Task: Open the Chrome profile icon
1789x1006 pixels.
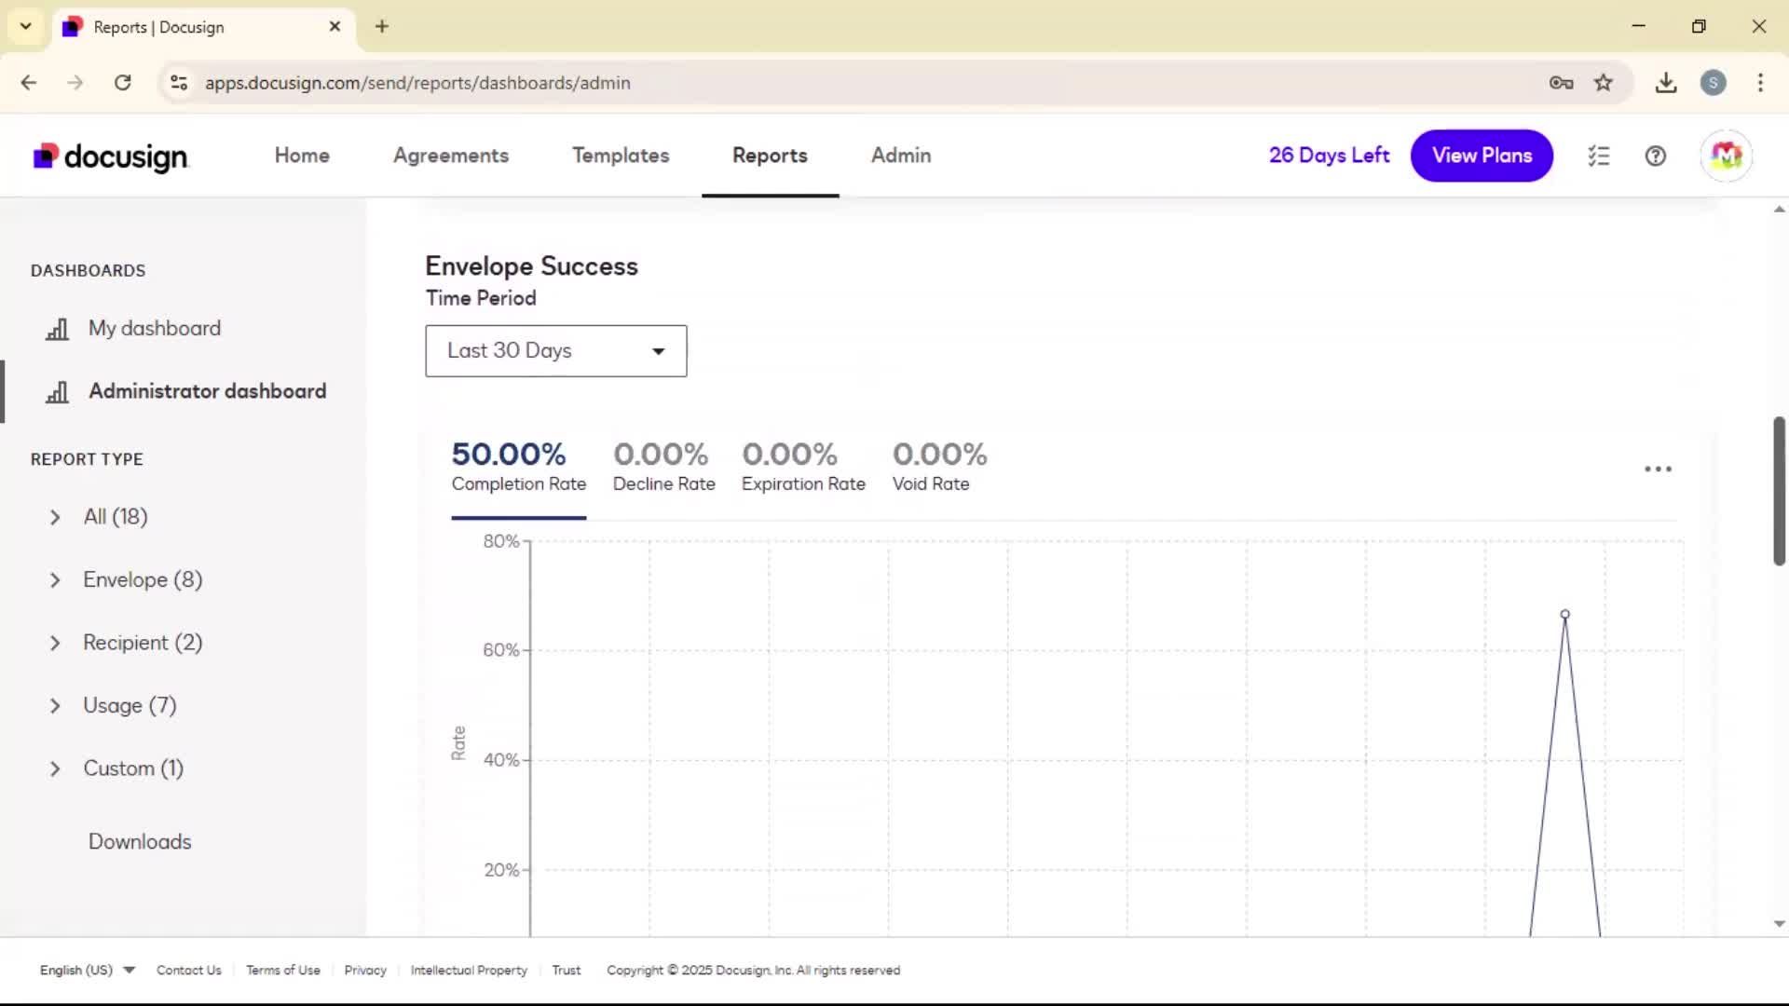Action: [x=1713, y=83]
